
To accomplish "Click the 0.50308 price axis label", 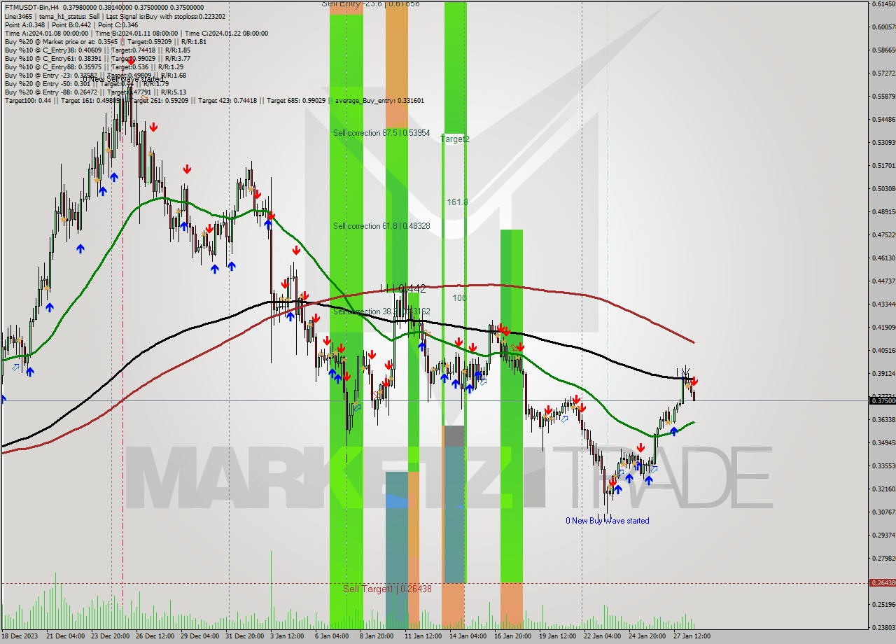I will click(883, 188).
